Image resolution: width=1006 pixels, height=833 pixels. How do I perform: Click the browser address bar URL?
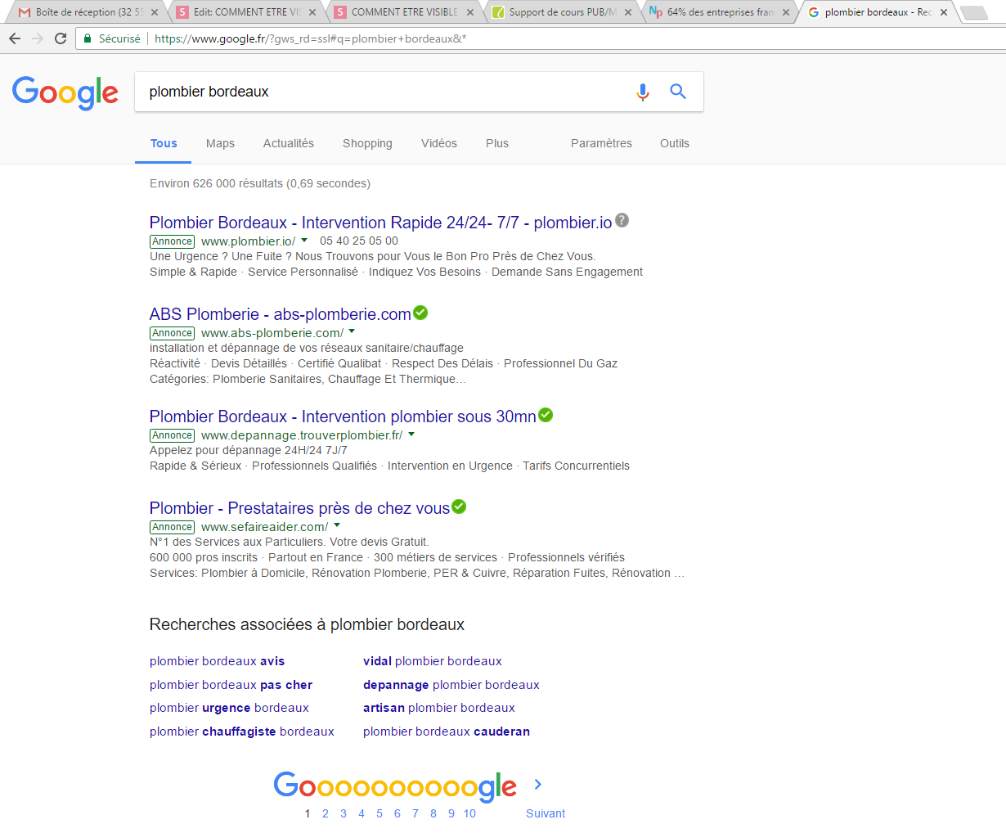[310, 38]
